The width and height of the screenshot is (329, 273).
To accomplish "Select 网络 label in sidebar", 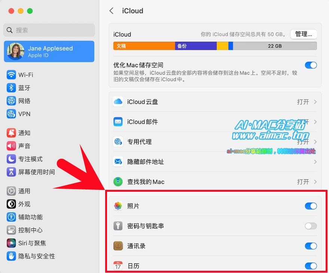I will [x=24, y=101].
